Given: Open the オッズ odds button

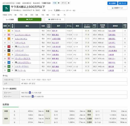Looking at the screenshot, I should (123, 3).
